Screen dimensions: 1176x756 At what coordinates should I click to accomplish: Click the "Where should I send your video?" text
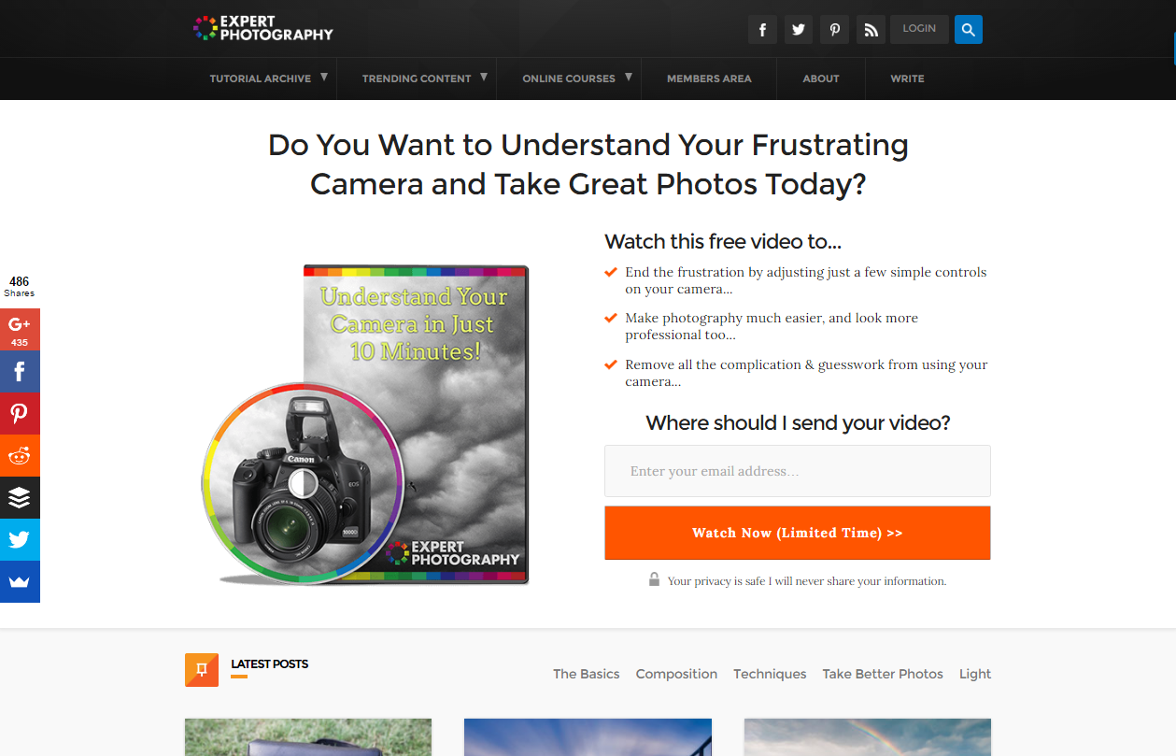coord(798,422)
